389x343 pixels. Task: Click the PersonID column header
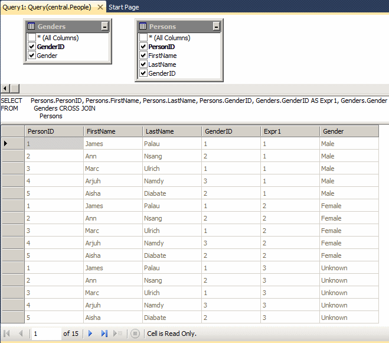click(x=54, y=131)
